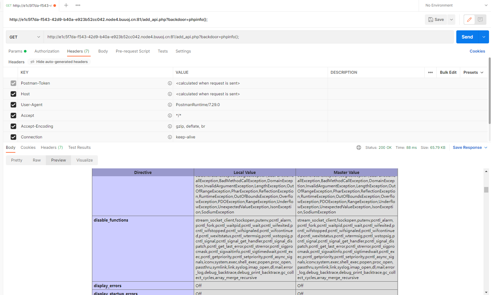Image resolution: width=491 pixels, height=295 pixels.
Task: Show info for Accept-Encoding header
Action: (x=170, y=126)
